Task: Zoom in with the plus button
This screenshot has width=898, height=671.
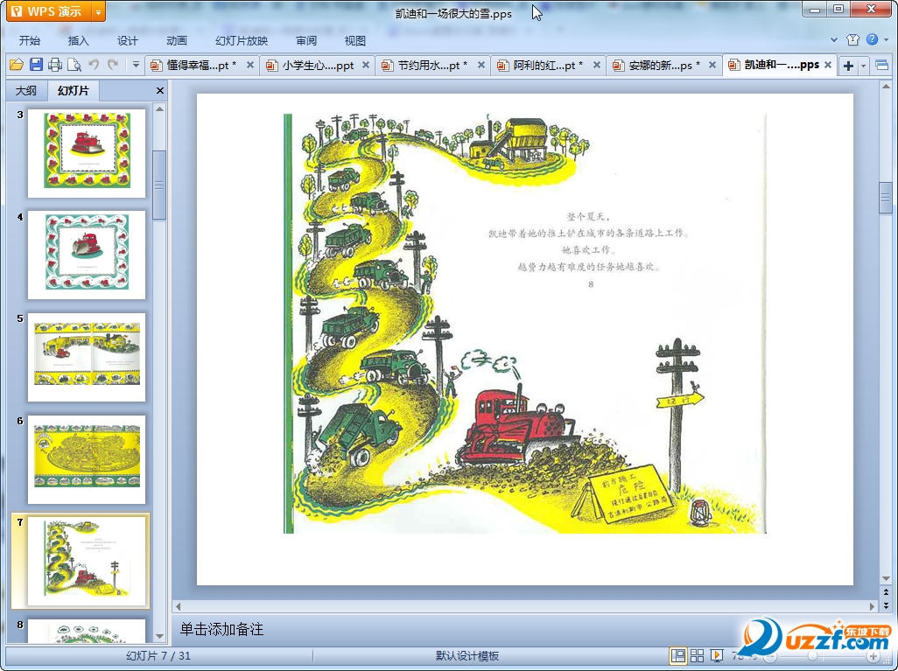Action: click(873, 656)
